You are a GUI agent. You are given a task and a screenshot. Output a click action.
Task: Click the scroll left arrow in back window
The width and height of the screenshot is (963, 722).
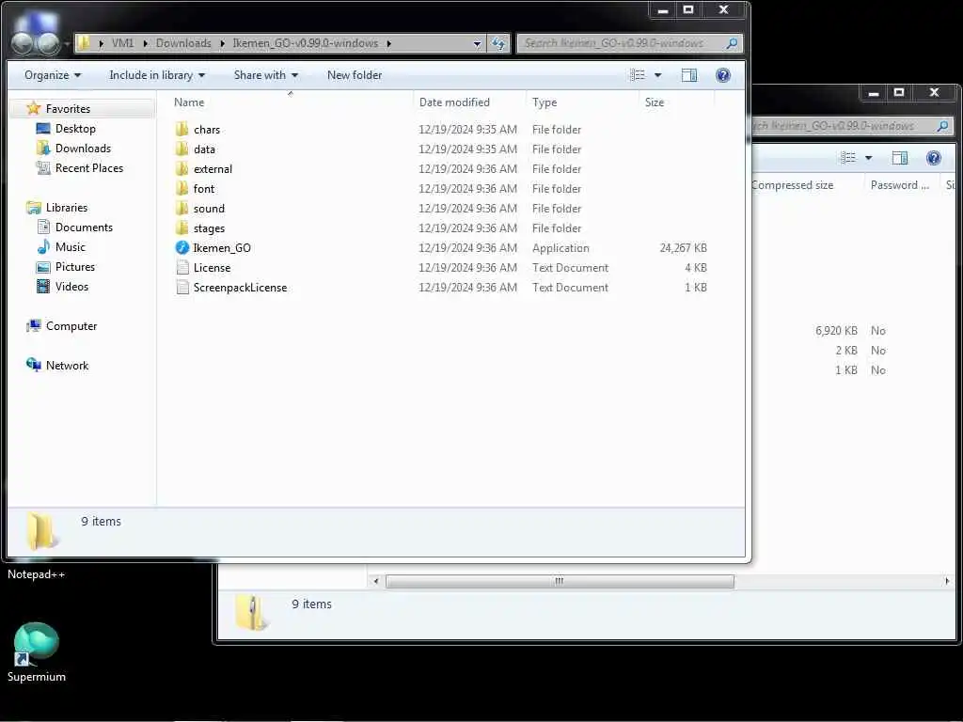click(376, 581)
